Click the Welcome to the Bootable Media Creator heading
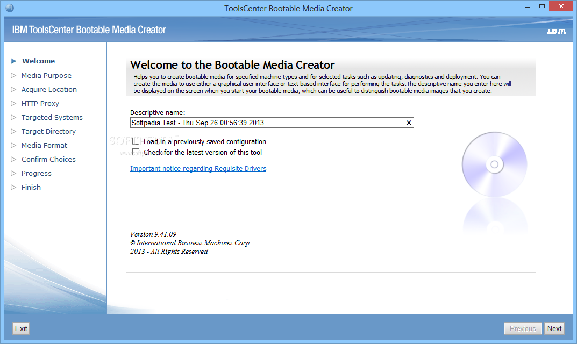The height and width of the screenshot is (344, 577). [x=232, y=64]
